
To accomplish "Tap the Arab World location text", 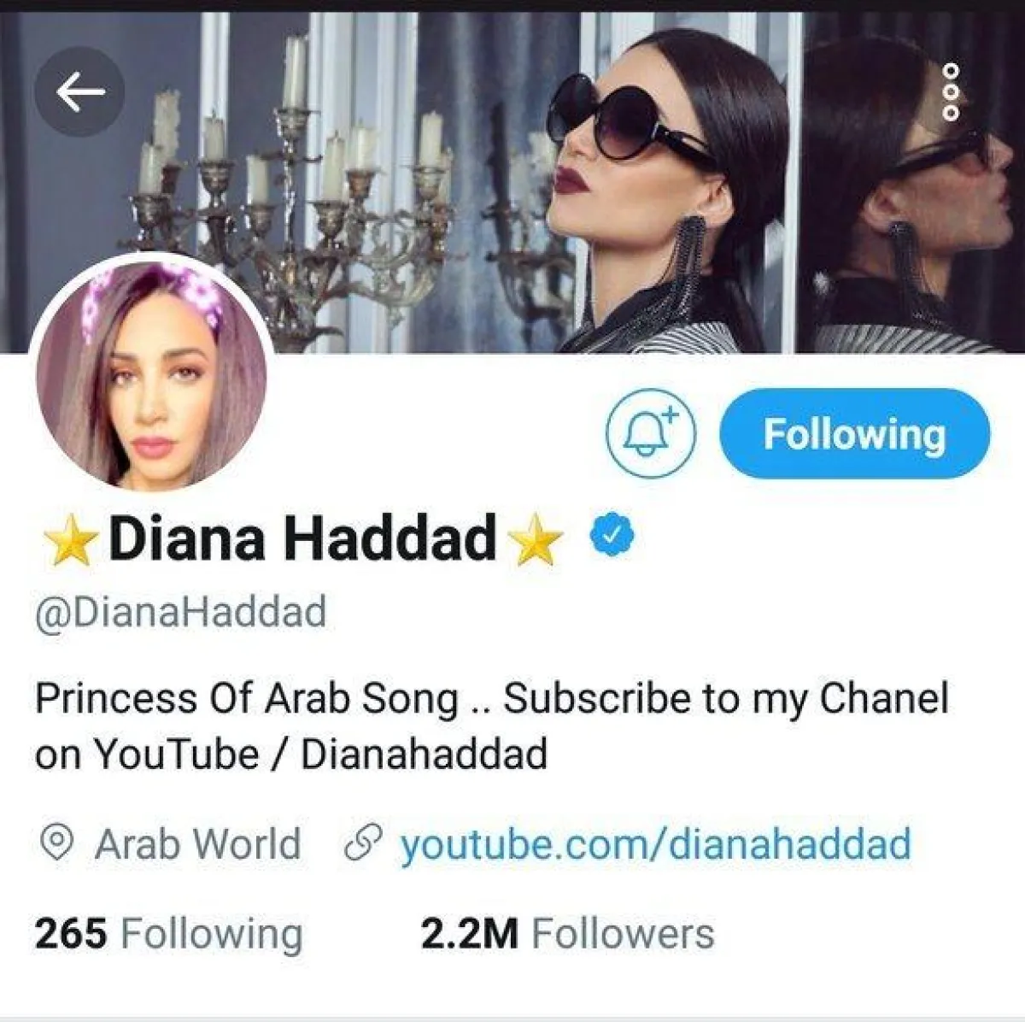I will tap(197, 843).
